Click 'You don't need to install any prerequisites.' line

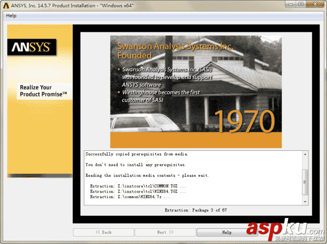click(136, 165)
